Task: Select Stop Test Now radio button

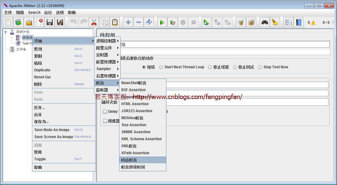Action: click(x=260, y=67)
